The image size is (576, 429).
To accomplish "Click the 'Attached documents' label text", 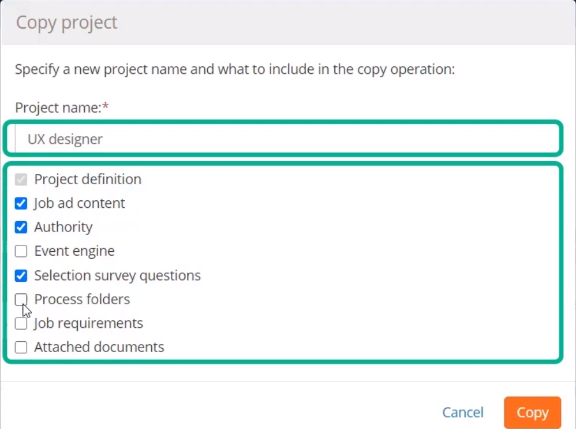I will [99, 347].
